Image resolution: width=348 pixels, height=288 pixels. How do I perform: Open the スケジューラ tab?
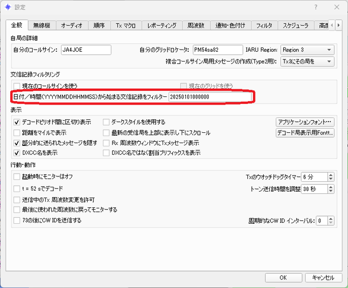coord(296,26)
